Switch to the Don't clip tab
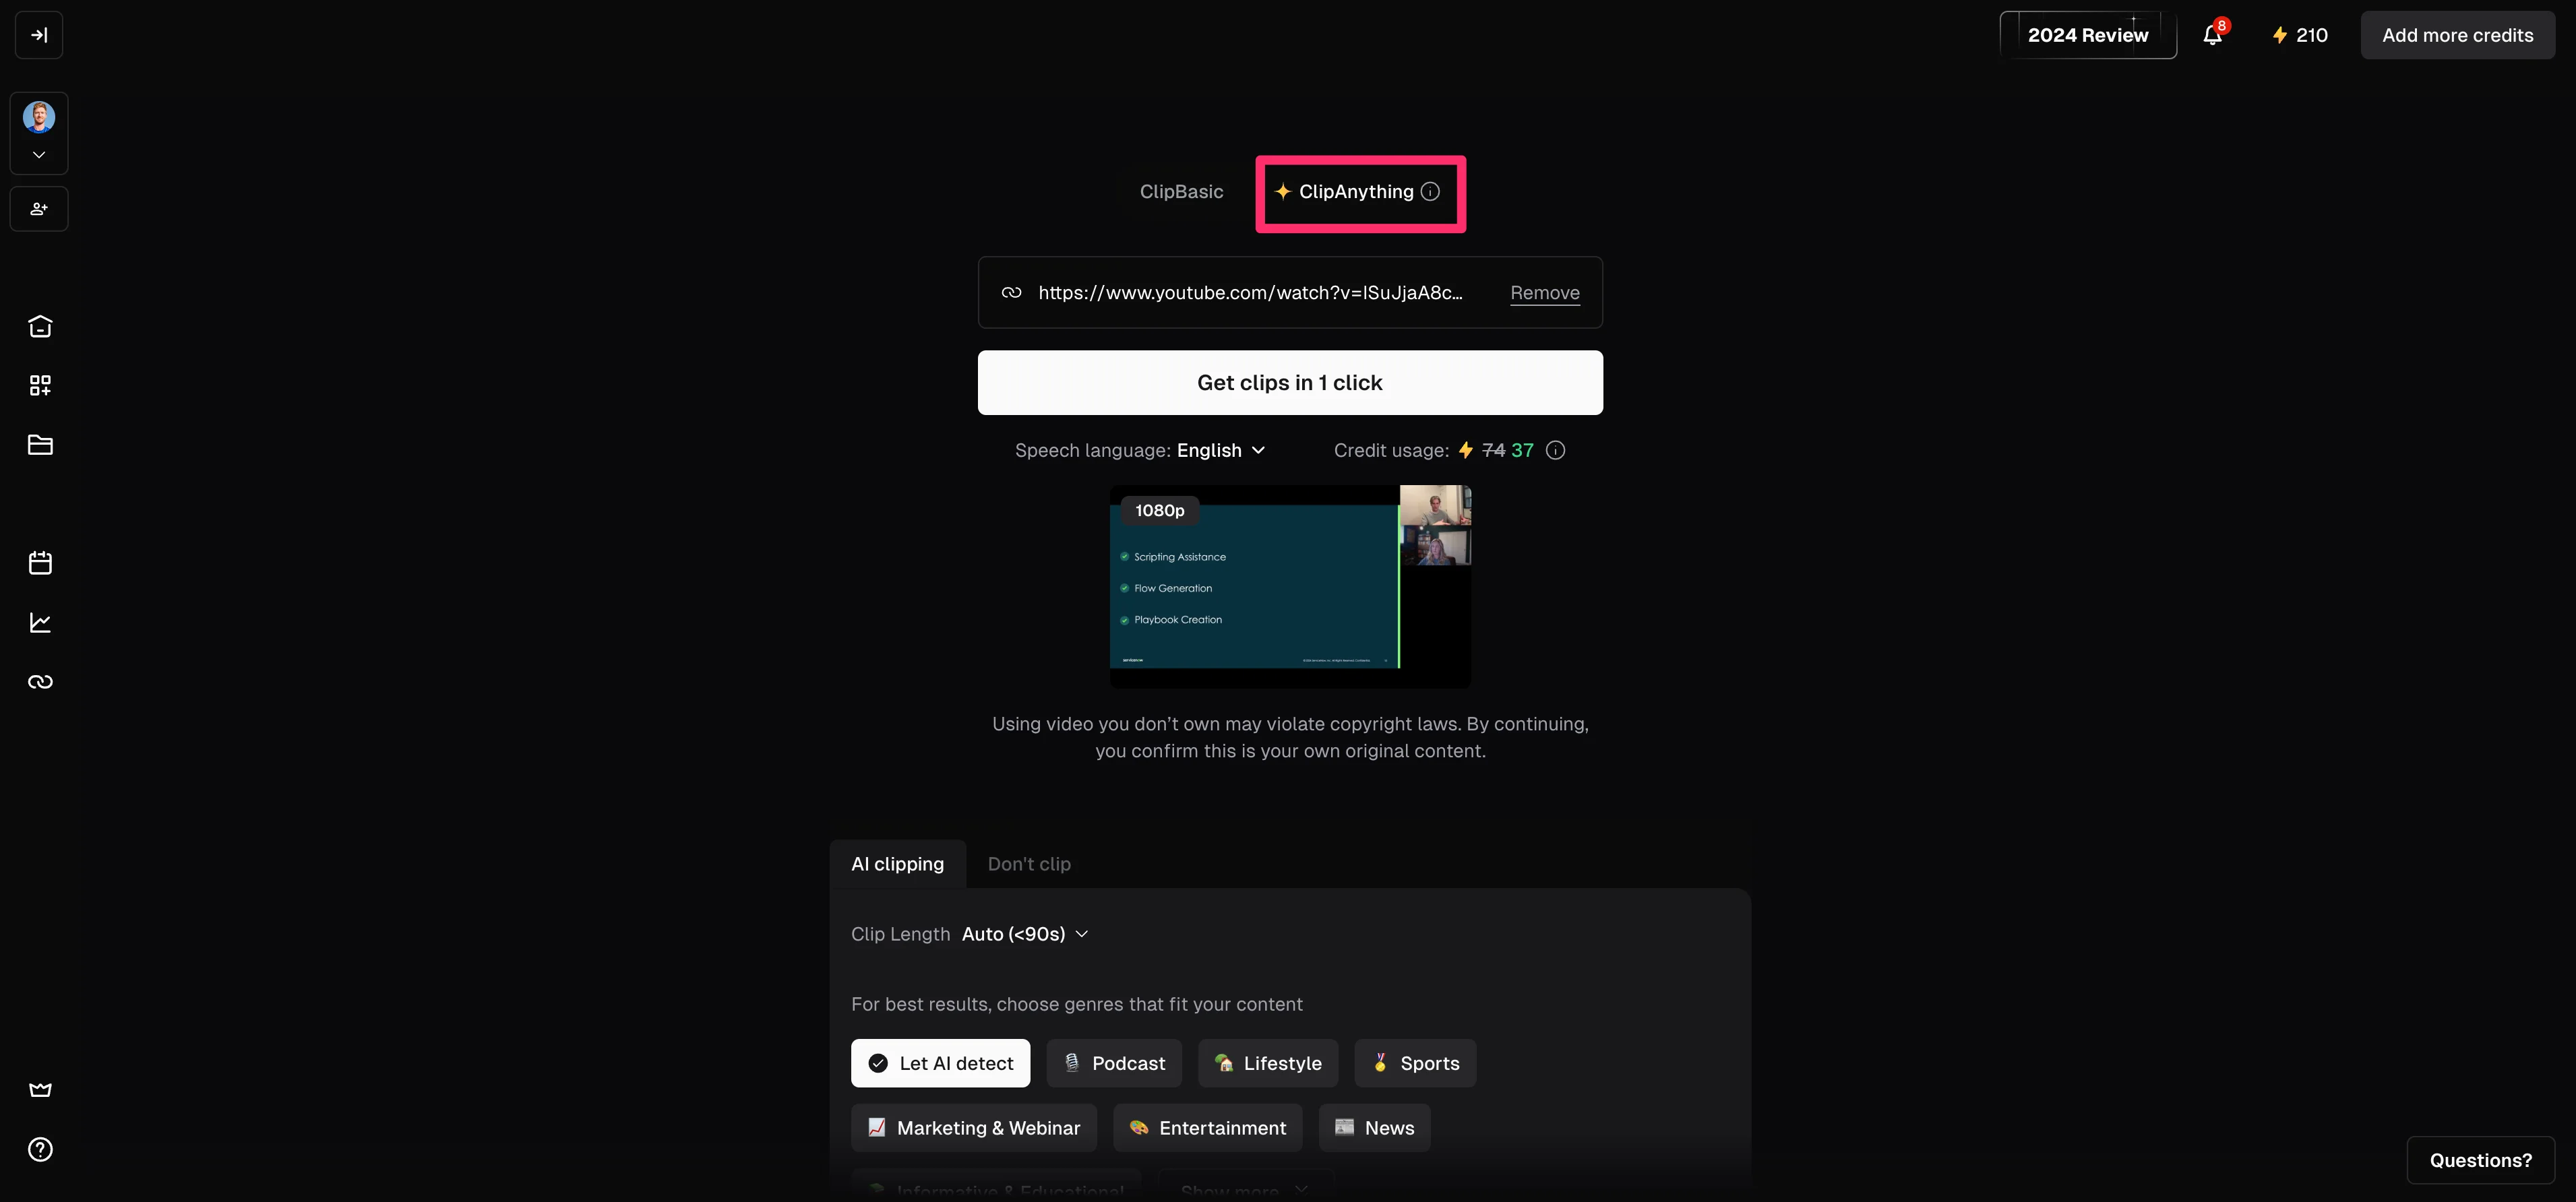Screen dimensions: 2576x1202 pos(1029,864)
